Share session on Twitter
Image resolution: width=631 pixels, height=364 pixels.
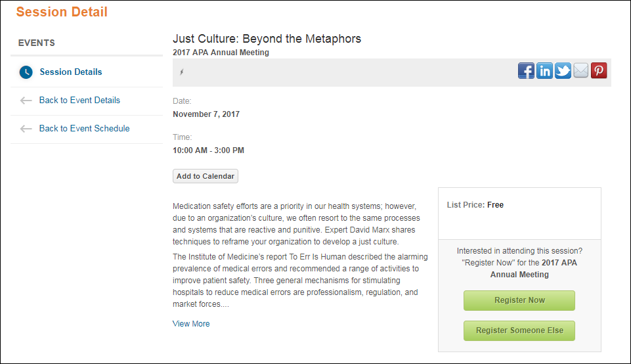(x=563, y=71)
